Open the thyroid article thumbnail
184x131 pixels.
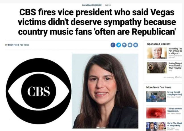[x=156, y=97]
